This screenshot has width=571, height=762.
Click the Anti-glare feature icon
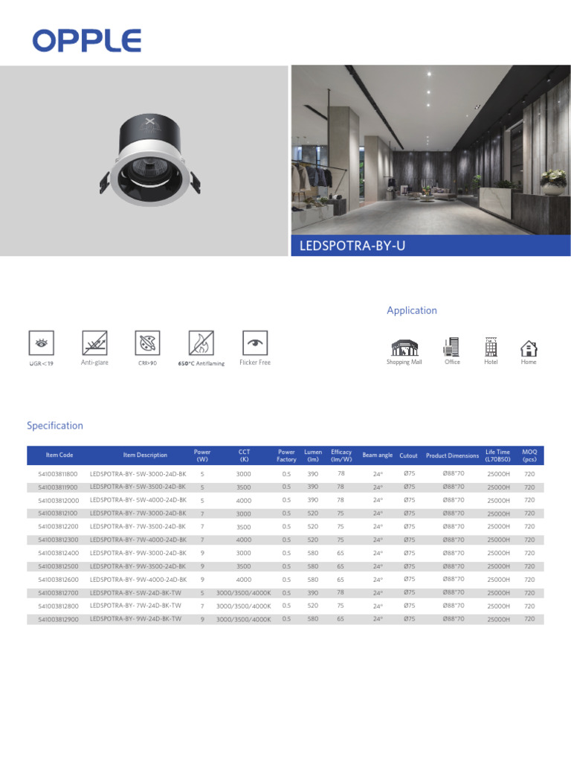(x=94, y=343)
